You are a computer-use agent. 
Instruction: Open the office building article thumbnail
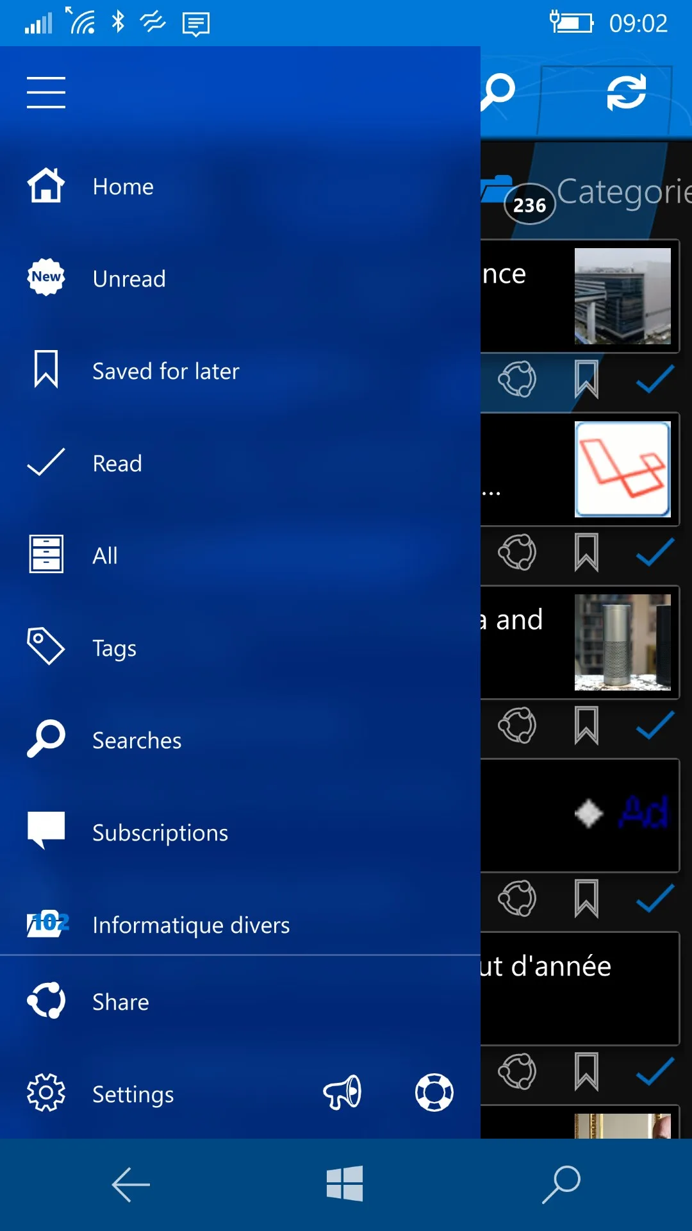(623, 296)
